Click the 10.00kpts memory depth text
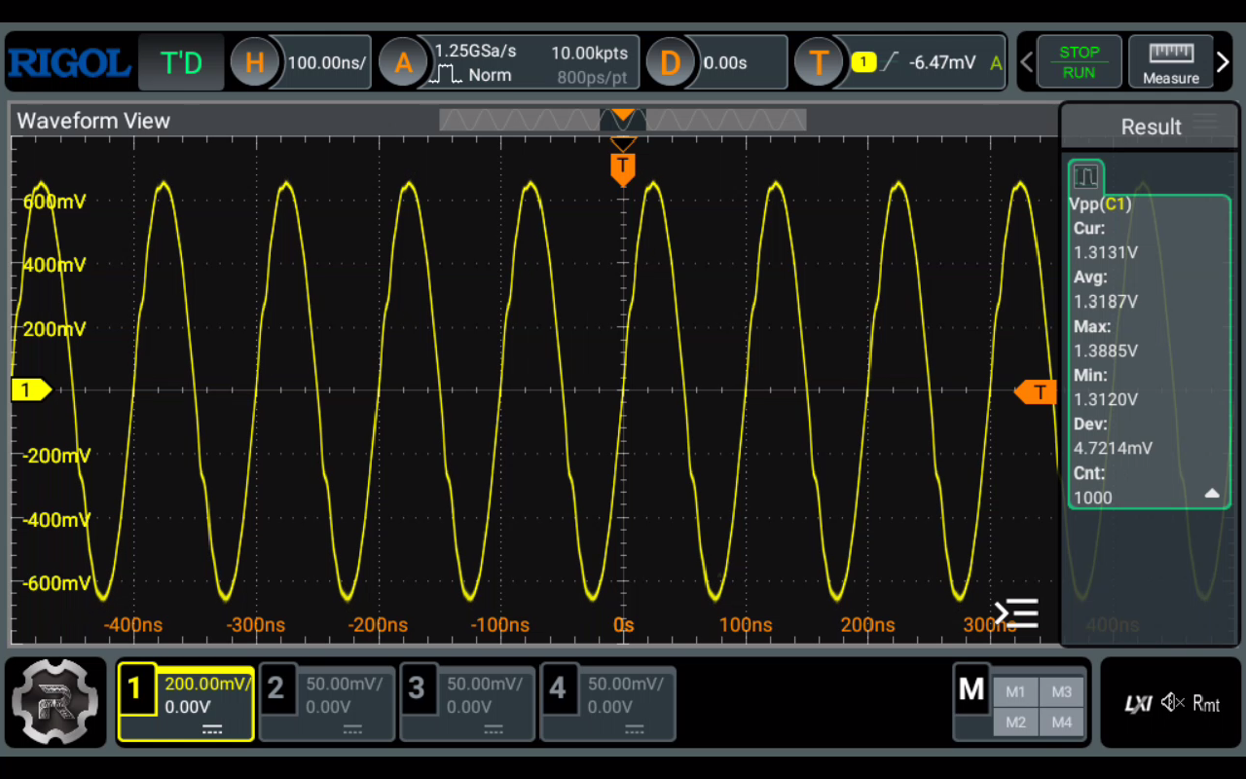This screenshot has width=1246, height=779. click(x=589, y=53)
